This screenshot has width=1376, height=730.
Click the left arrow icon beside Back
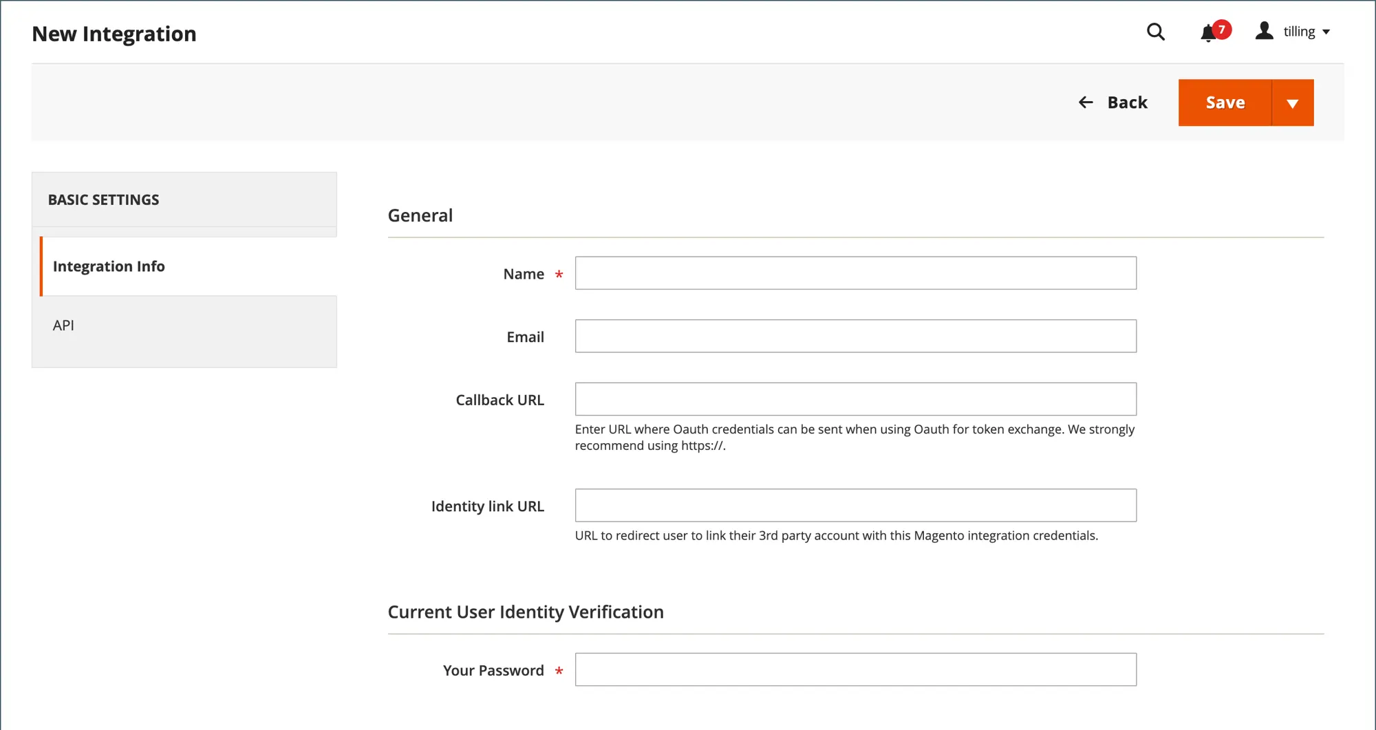click(1086, 103)
